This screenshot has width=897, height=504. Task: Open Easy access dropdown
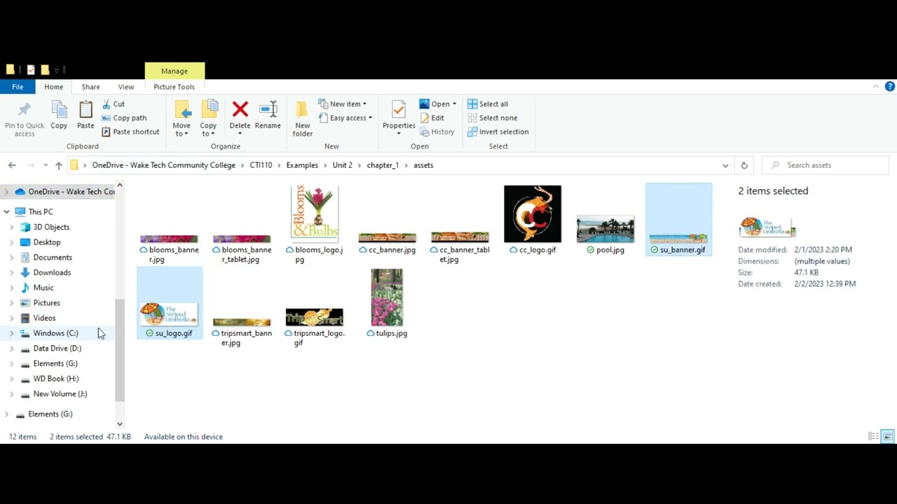point(345,118)
